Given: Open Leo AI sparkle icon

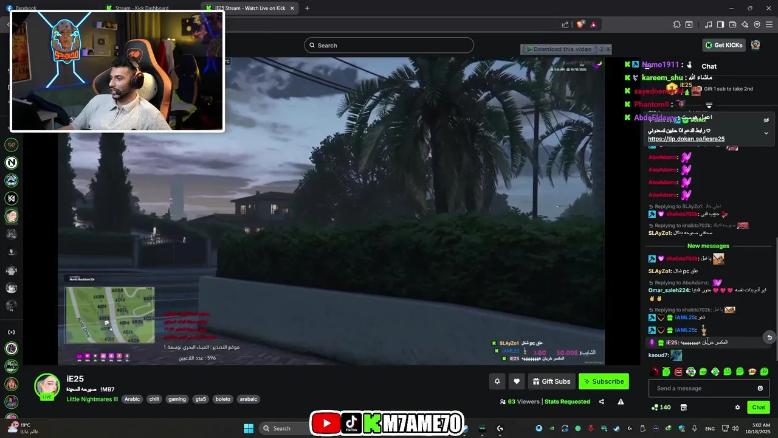Looking at the screenshot, I should [x=745, y=24].
